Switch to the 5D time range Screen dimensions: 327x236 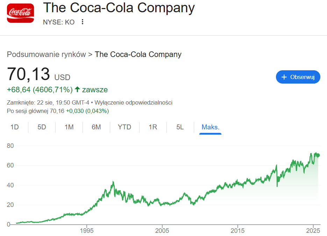[42, 127]
